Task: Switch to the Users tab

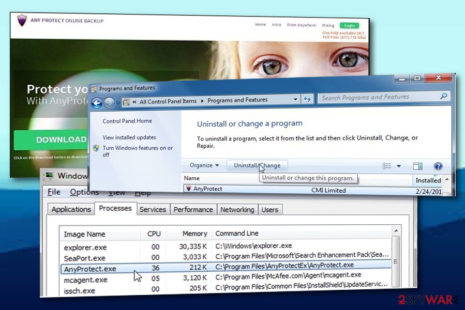Action: tap(269, 210)
